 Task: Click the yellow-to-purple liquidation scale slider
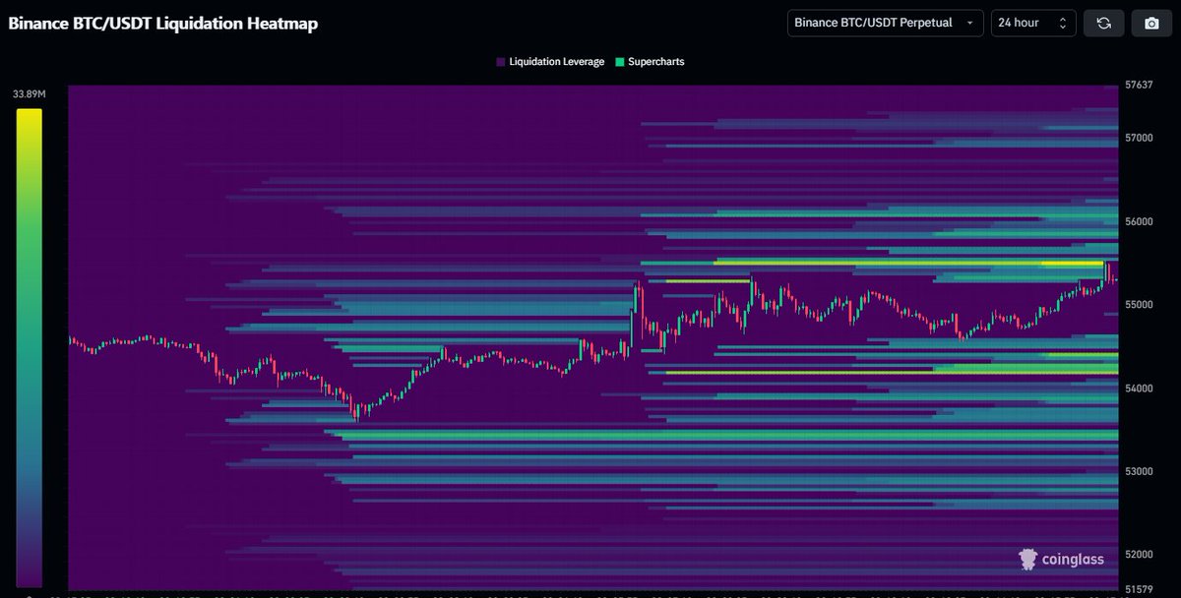pyautogui.click(x=29, y=347)
